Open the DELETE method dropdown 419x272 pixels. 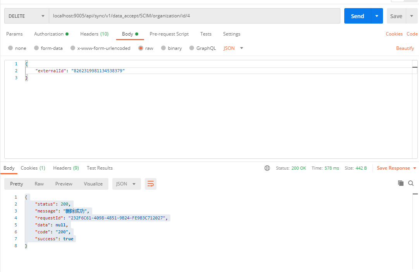click(x=26, y=16)
